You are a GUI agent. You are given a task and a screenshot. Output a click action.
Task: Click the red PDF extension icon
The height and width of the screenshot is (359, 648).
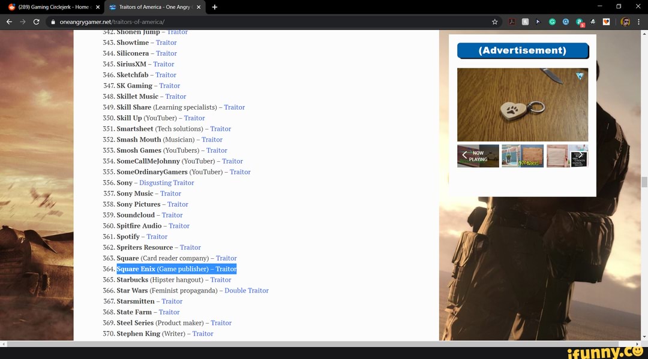pyautogui.click(x=512, y=22)
